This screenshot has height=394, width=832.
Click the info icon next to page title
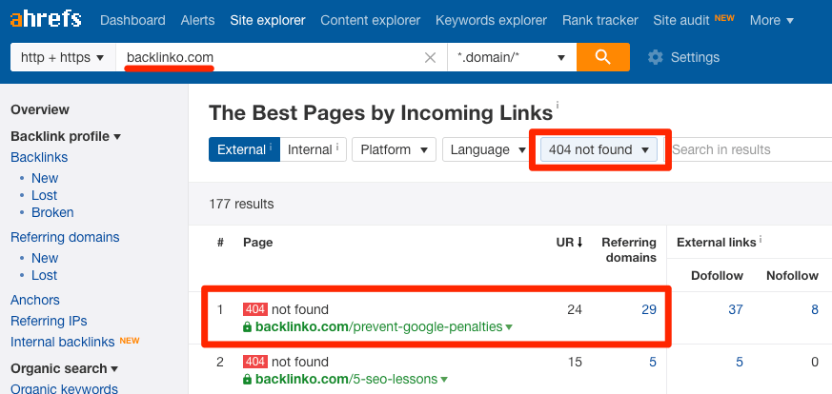click(x=558, y=106)
